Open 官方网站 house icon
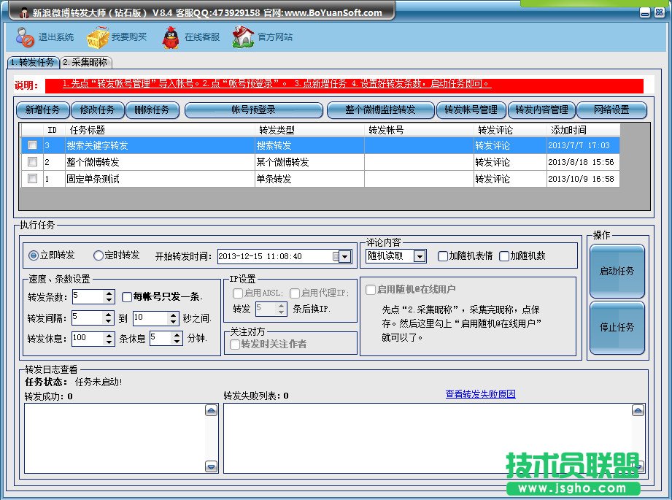The width and height of the screenshot is (672, 500). tap(243, 36)
